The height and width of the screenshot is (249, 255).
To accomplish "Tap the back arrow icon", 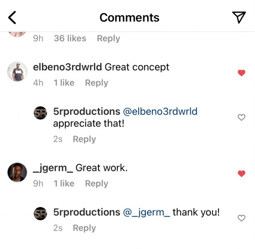I will [x=12, y=17].
